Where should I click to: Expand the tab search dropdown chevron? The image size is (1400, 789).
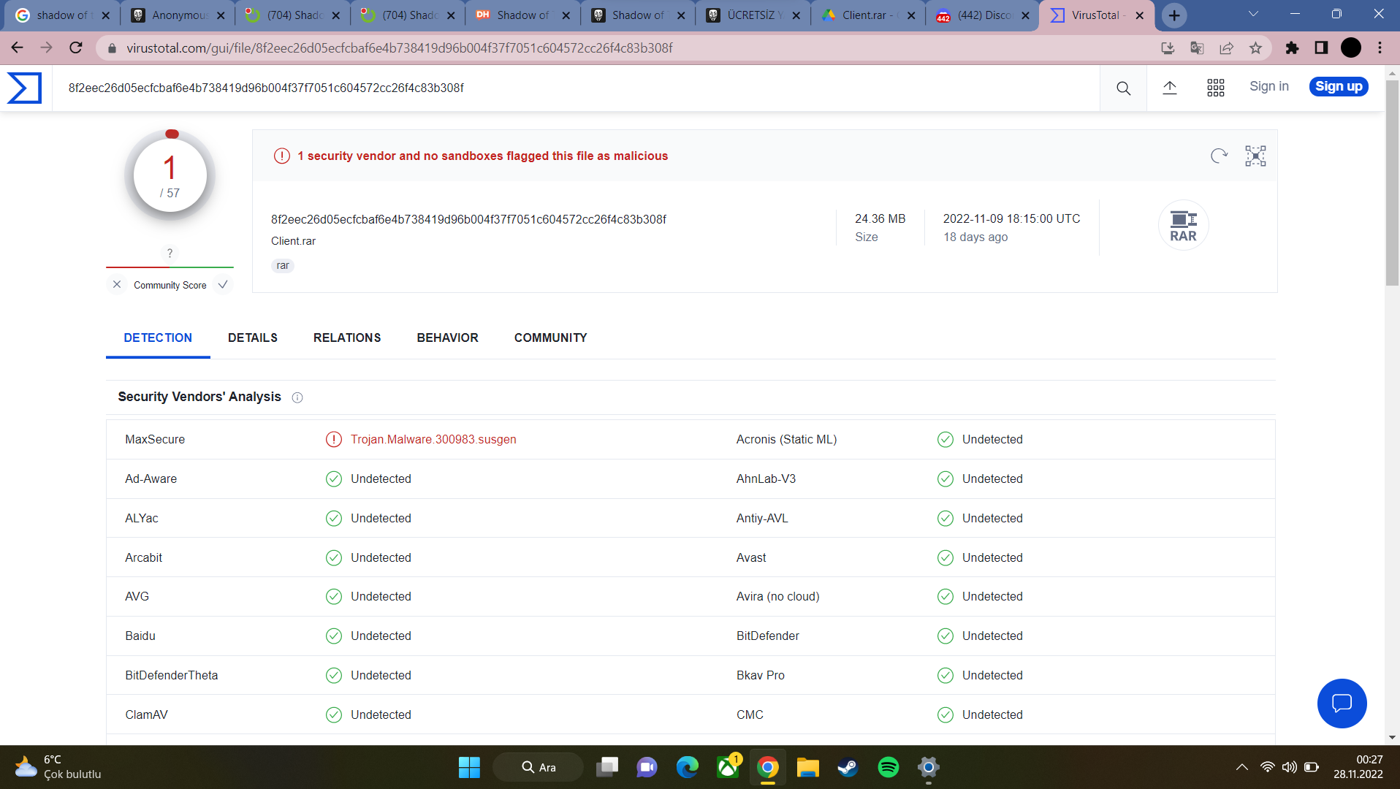click(1253, 14)
